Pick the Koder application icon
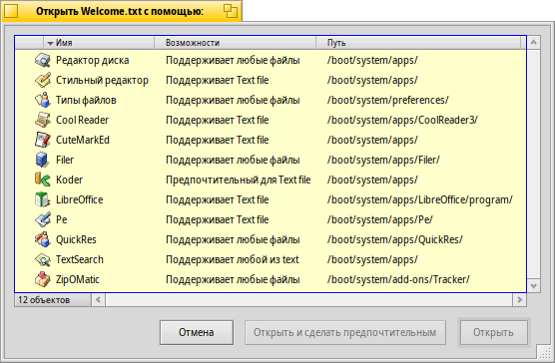Image resolution: width=555 pixels, height=363 pixels. [x=43, y=180]
